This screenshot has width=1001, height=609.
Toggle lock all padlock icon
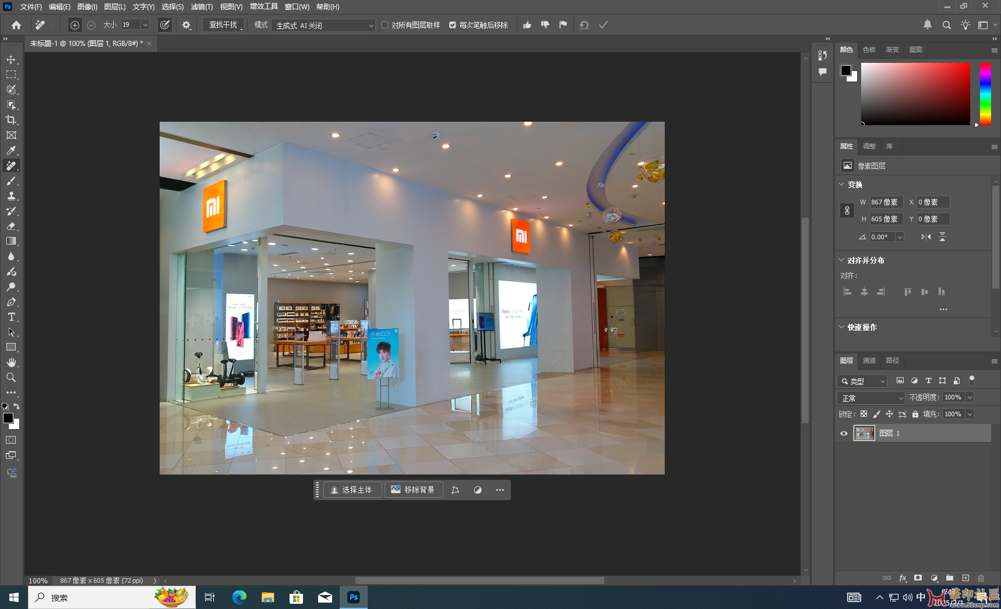915,414
